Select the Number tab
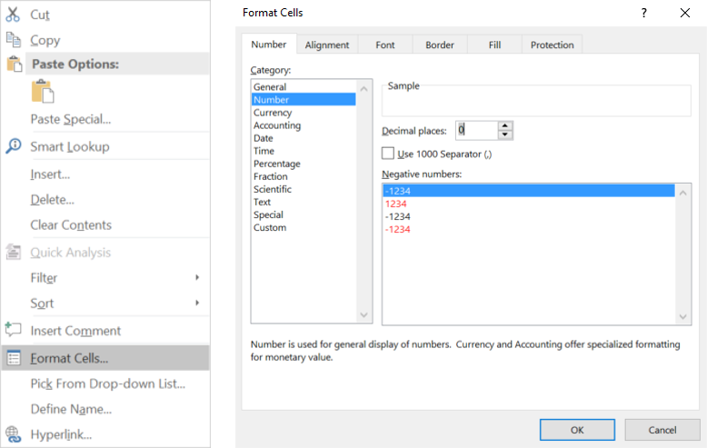Screen dimensions: 707x448 coord(269,45)
